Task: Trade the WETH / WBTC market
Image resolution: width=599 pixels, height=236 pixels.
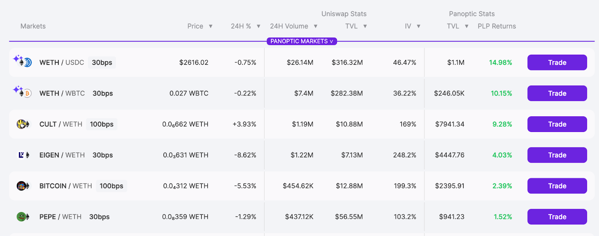Action: click(x=557, y=93)
